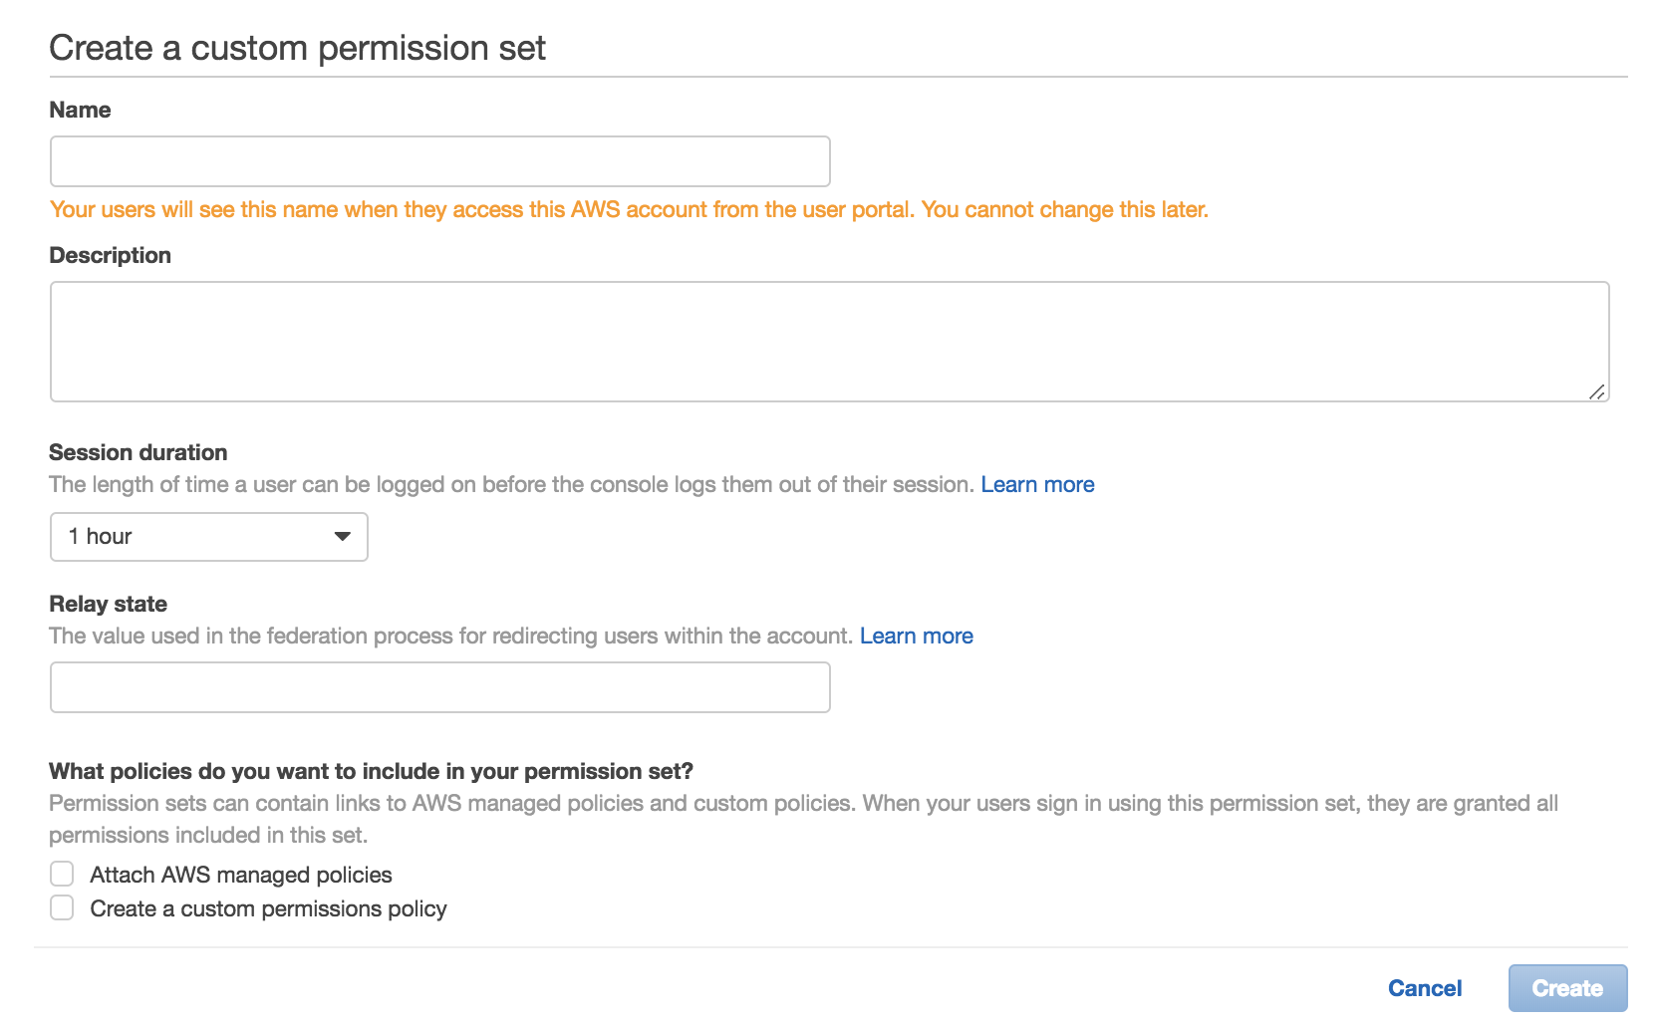Click the Description field label
The image size is (1660, 1026).
[x=110, y=256]
